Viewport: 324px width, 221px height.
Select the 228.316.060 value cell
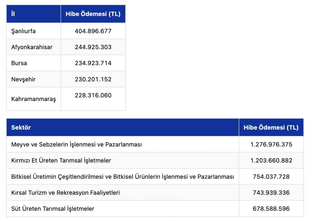93,95
